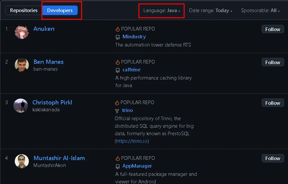Open the Language: Java dropdown
The image size is (288, 184).
(x=162, y=10)
